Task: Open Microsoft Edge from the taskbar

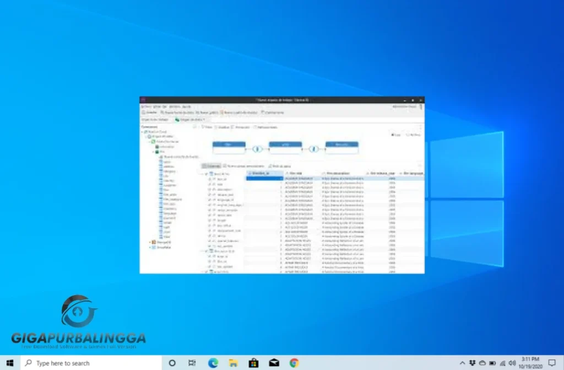Action: 213,363
